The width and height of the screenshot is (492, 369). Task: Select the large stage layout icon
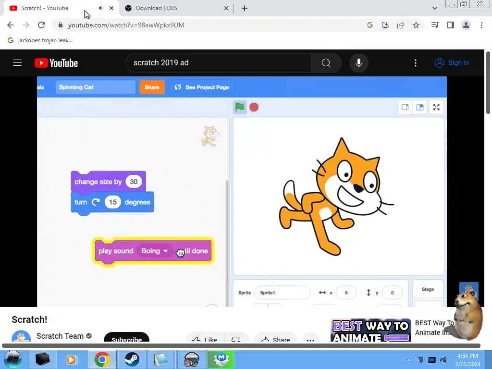[x=420, y=107]
